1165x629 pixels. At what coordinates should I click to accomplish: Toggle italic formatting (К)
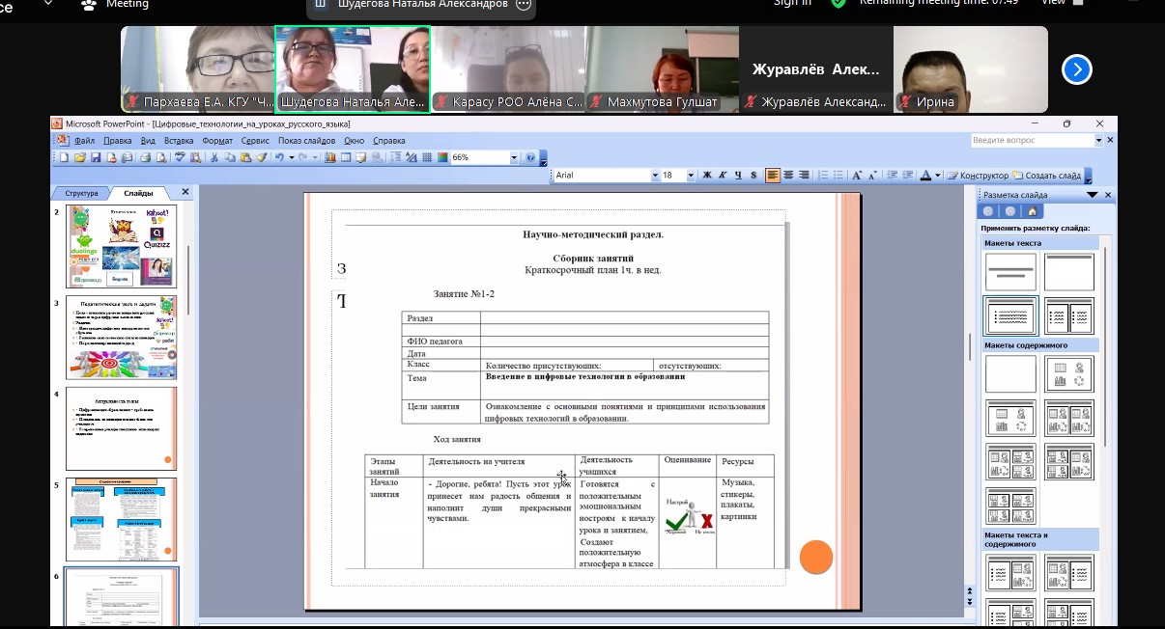[x=723, y=176]
